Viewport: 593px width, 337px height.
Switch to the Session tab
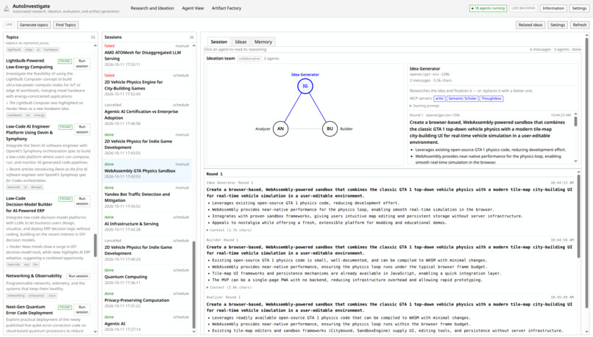(x=219, y=42)
